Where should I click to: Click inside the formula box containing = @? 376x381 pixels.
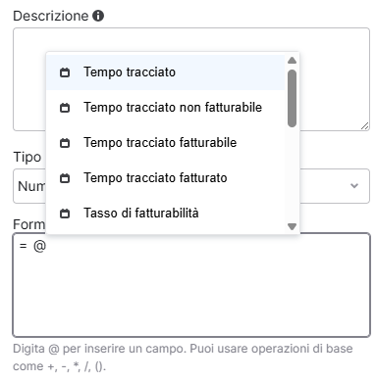[x=191, y=285]
